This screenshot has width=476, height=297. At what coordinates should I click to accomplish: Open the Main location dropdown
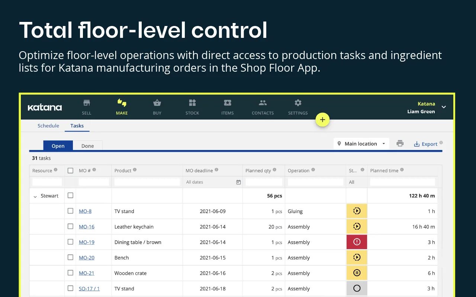pyautogui.click(x=361, y=143)
